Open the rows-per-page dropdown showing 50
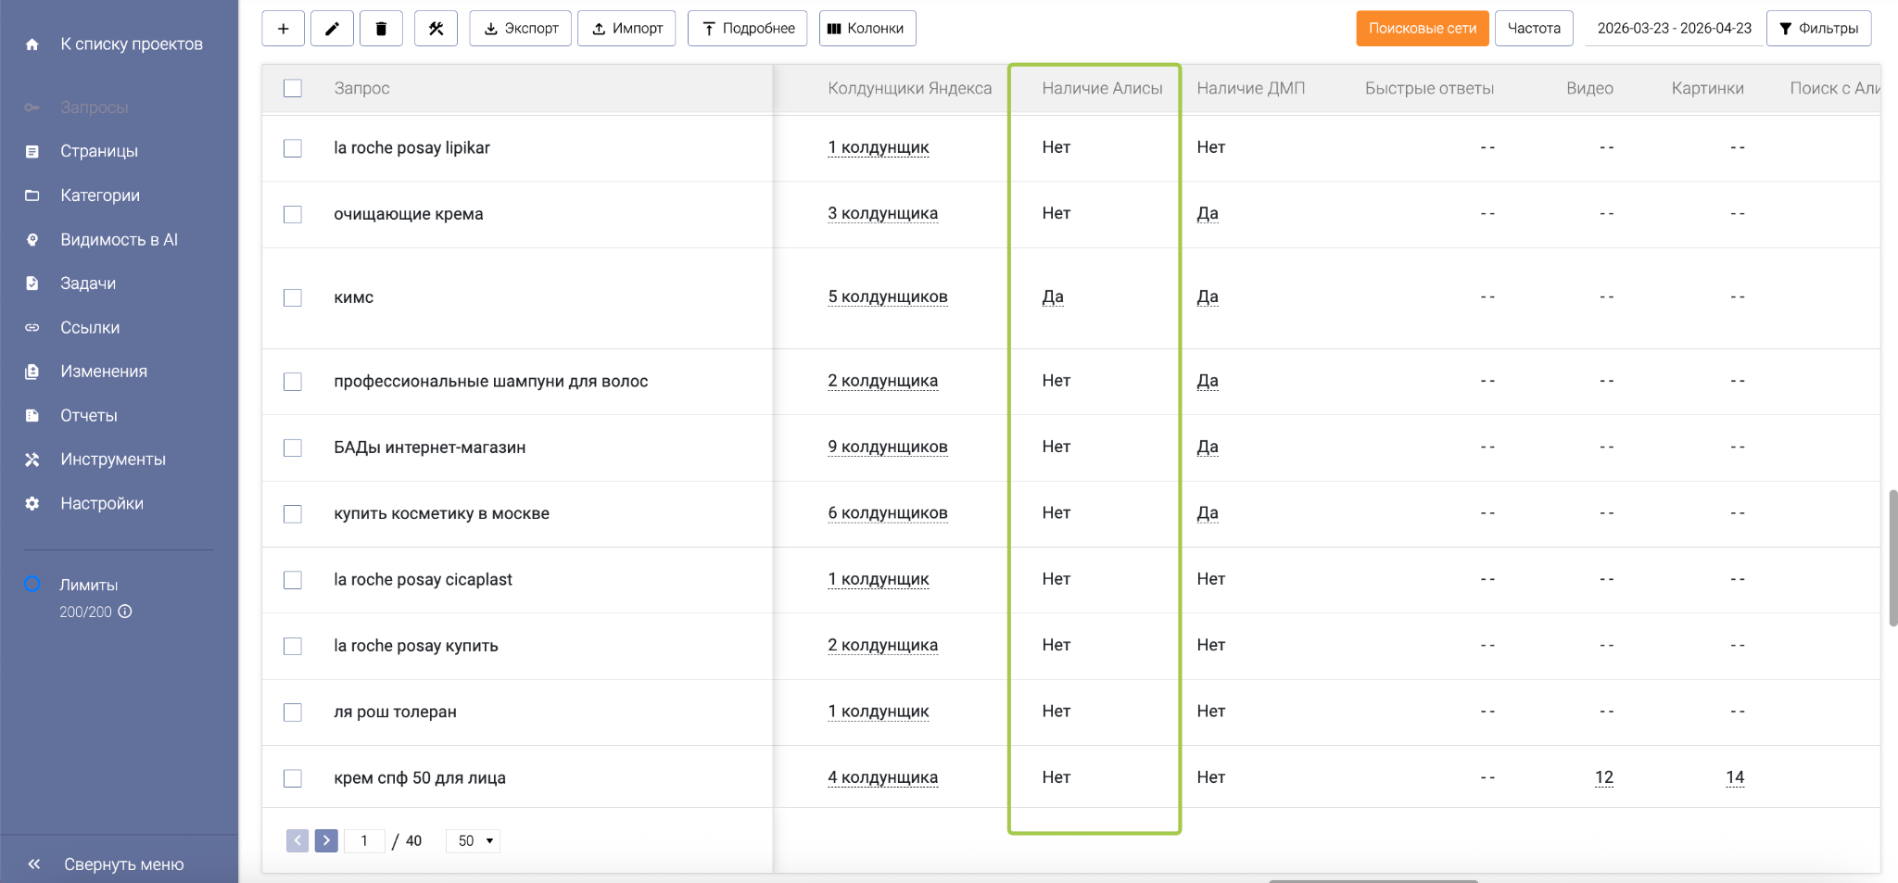 [474, 840]
